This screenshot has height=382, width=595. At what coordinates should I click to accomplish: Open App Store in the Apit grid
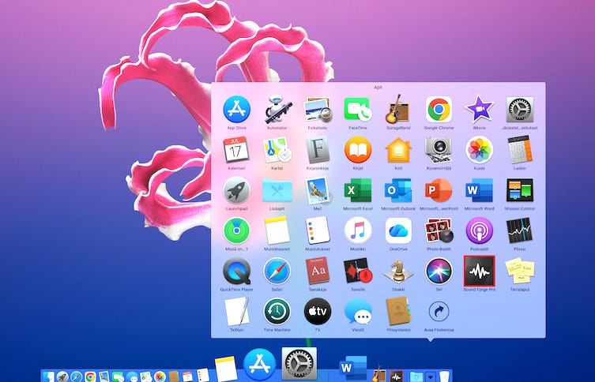236,109
